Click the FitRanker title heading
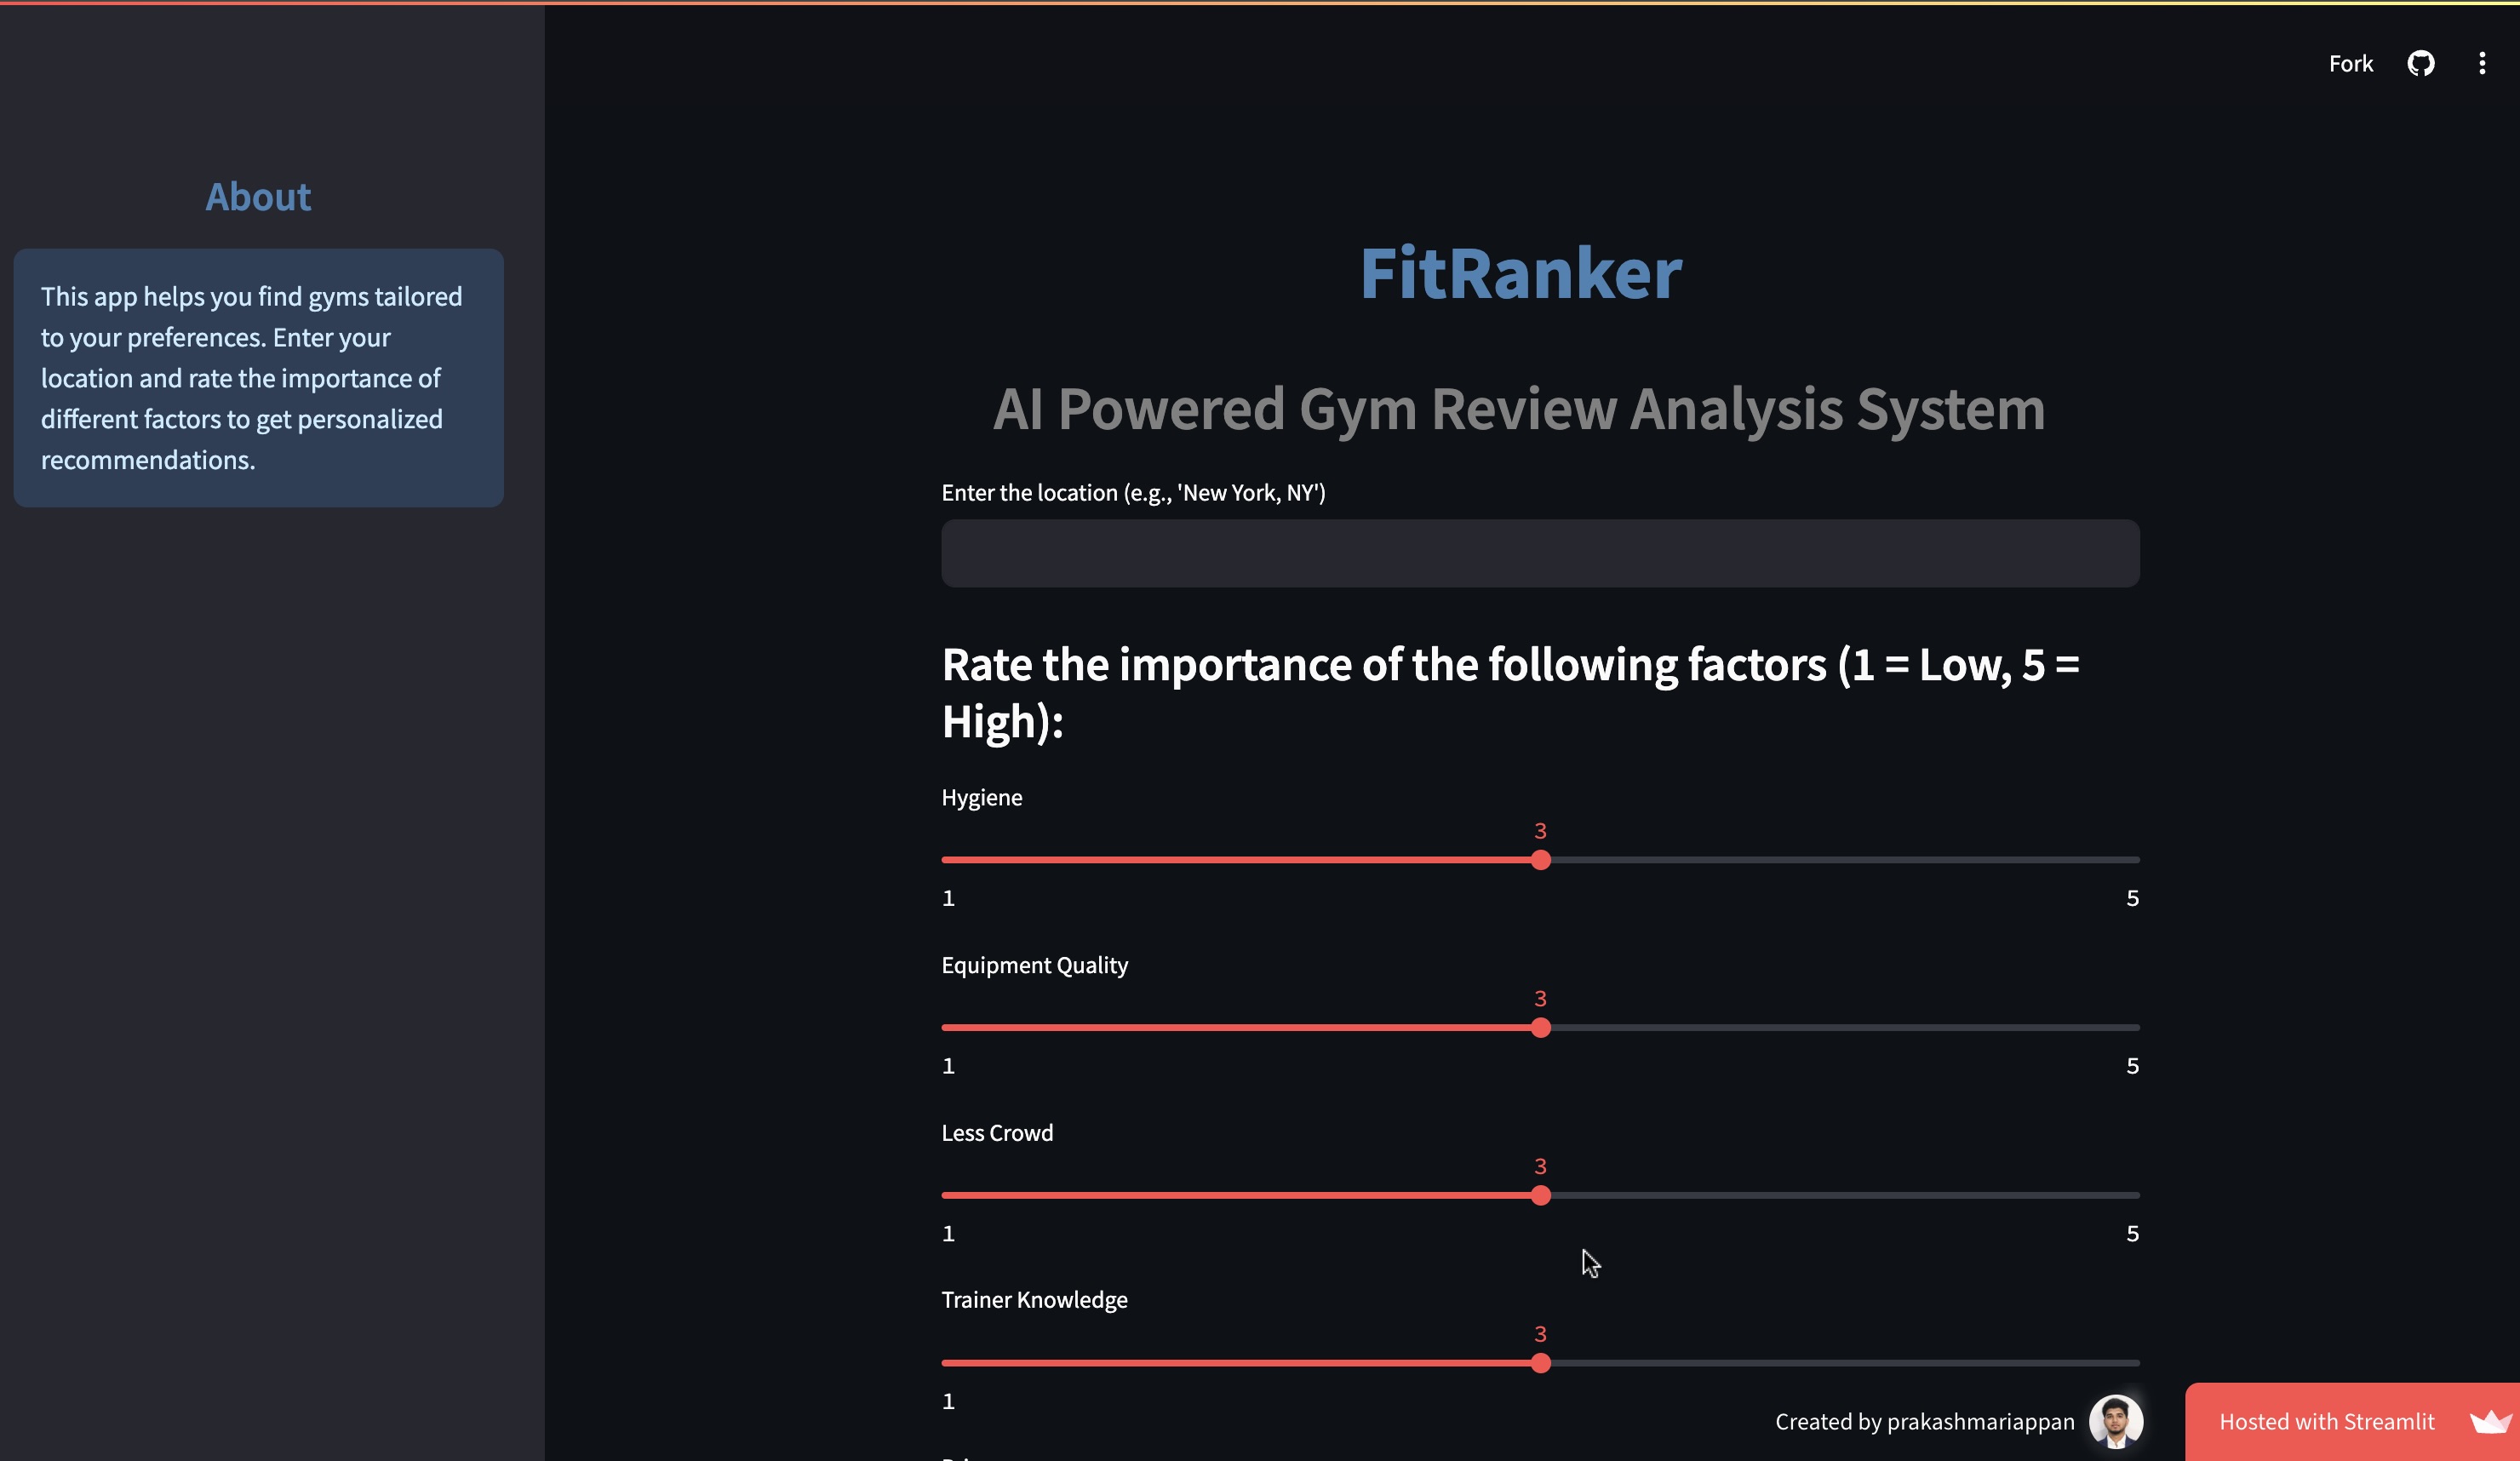Viewport: 2520px width, 1461px height. point(1519,273)
